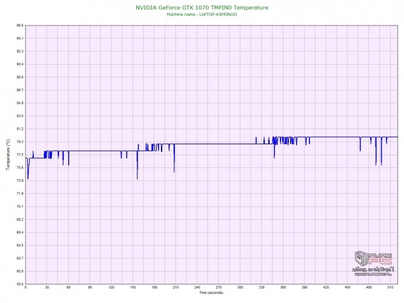This screenshot has width=404, height=303.
Task: Pick the 75.6 temperature axis value
Action: 20,168
